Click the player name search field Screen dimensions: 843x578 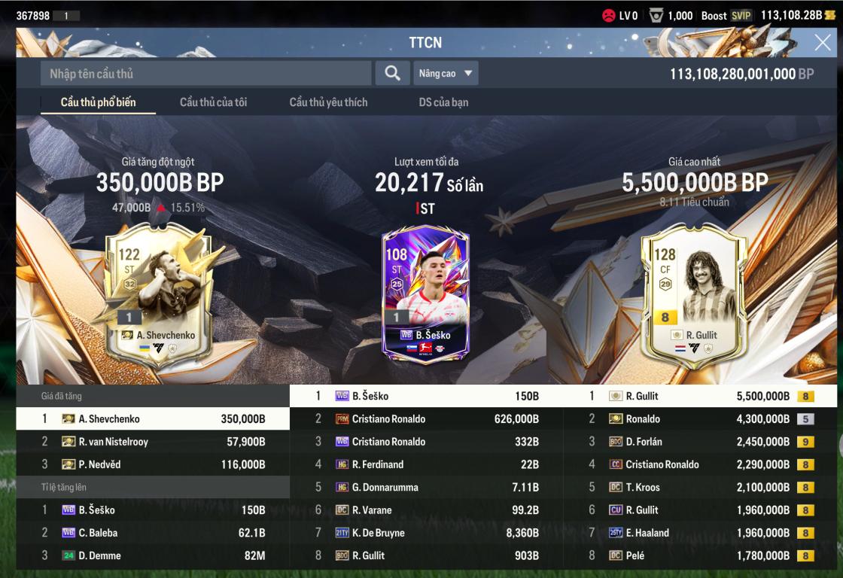tap(206, 73)
